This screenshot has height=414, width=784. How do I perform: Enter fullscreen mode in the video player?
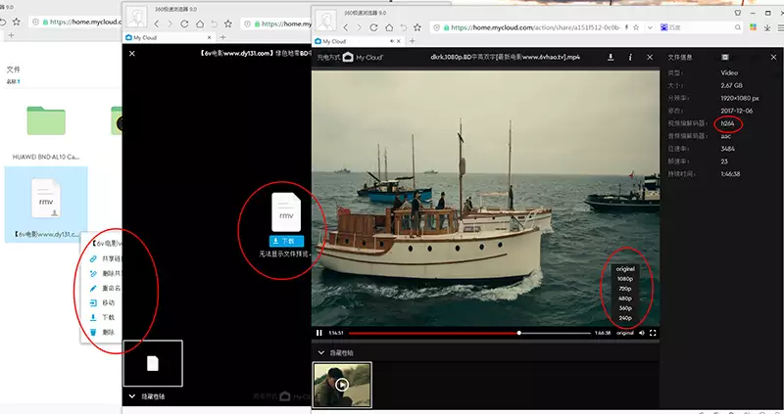[653, 333]
